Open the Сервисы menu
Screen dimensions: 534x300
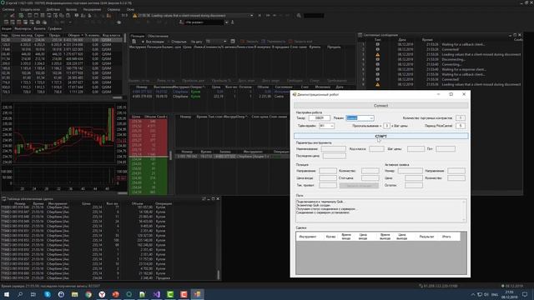pos(113,9)
